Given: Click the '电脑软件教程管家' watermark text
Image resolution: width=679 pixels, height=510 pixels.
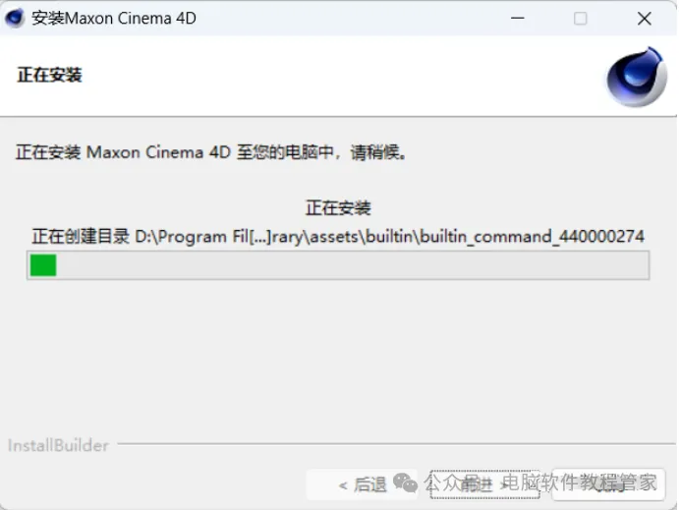Looking at the screenshot, I should pos(579,482).
